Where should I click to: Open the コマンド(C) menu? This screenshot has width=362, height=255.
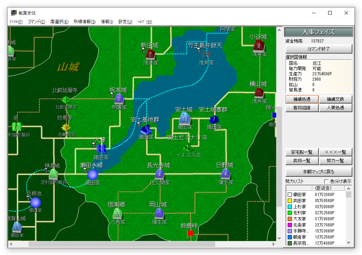pyautogui.click(x=37, y=22)
